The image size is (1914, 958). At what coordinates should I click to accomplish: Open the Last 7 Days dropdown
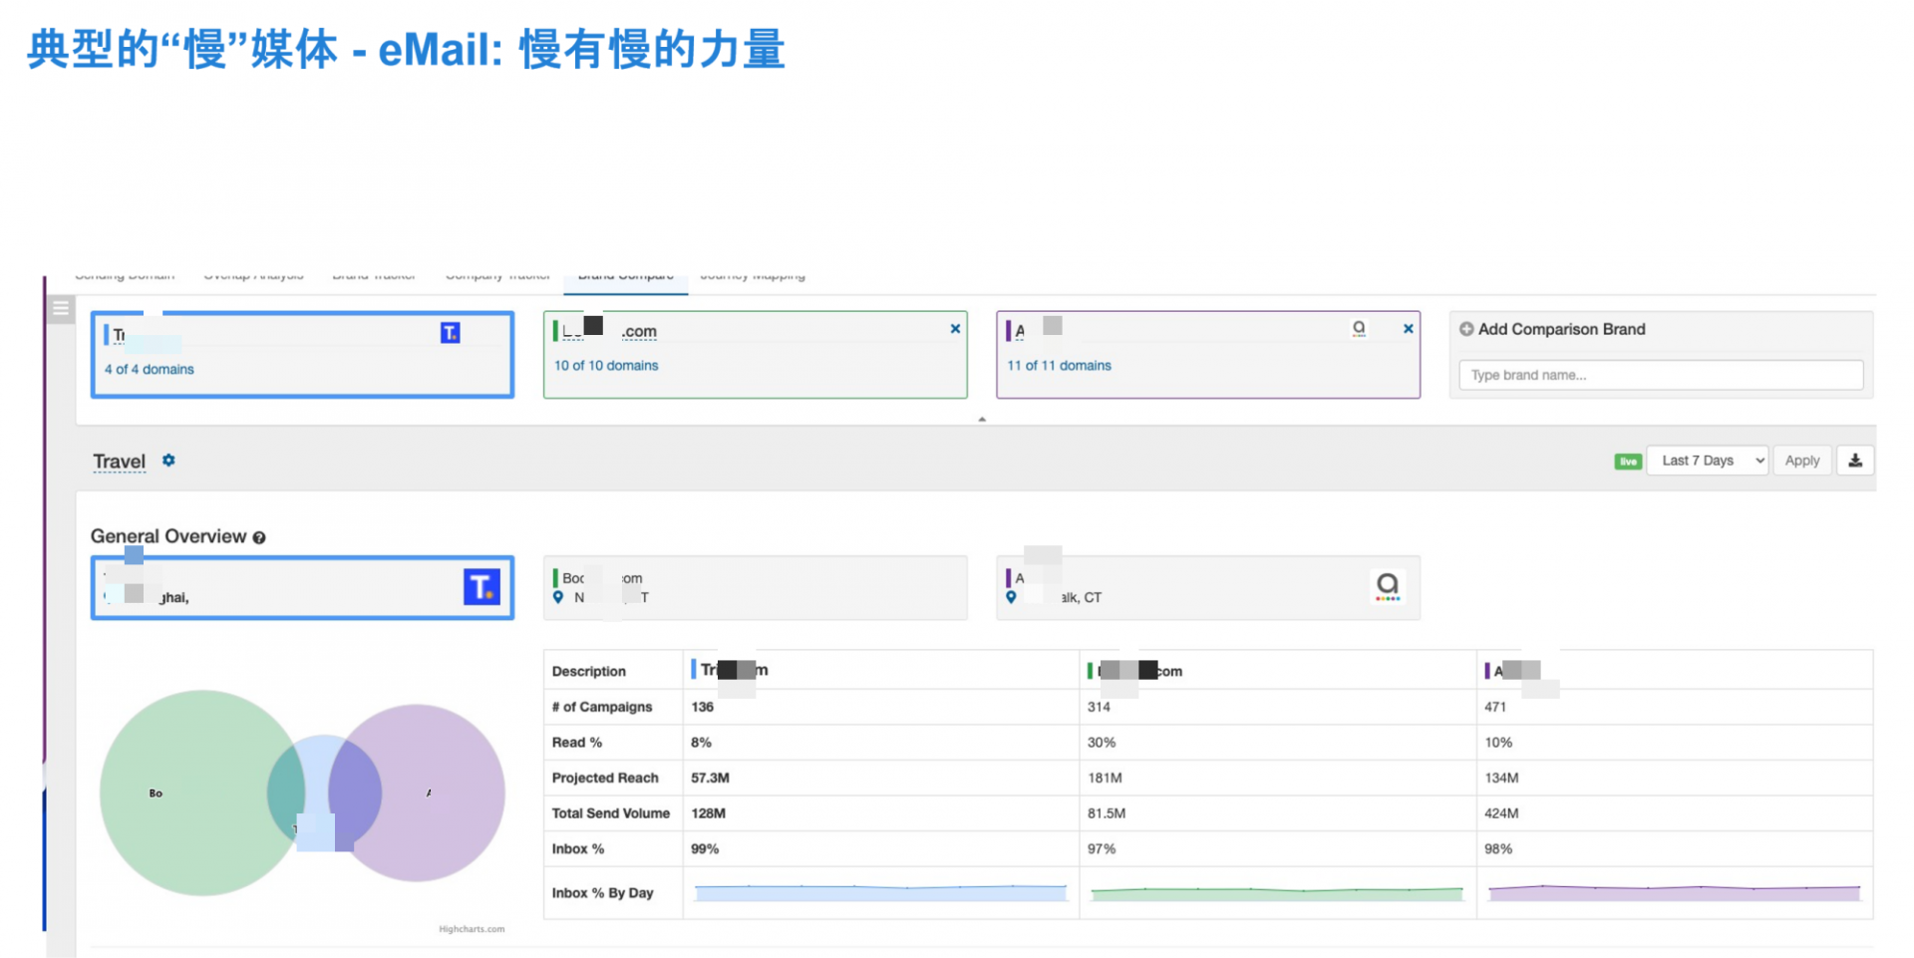pyautogui.click(x=1707, y=461)
